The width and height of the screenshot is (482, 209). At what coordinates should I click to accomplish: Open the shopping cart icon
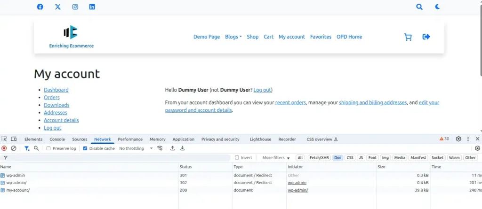pos(408,37)
